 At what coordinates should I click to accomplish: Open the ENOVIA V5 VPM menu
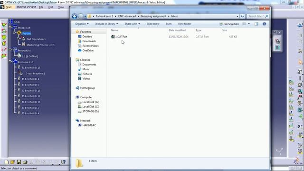26,7
